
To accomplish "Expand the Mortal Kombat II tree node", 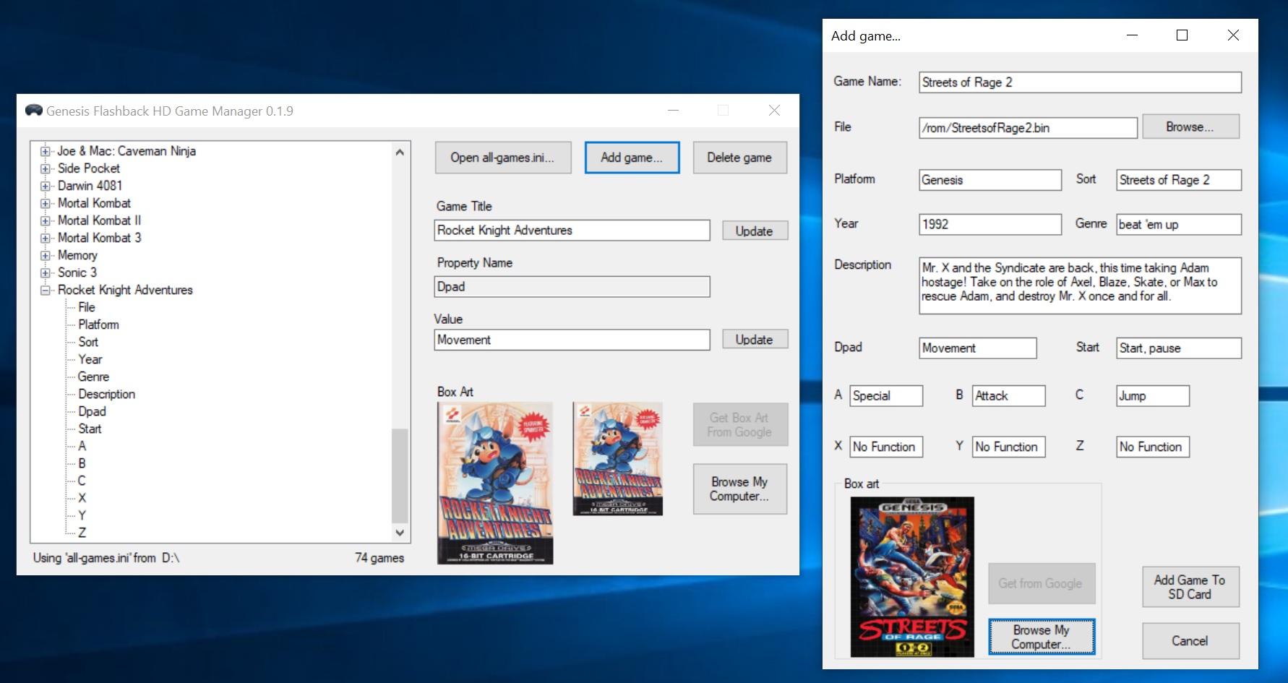I will (46, 220).
